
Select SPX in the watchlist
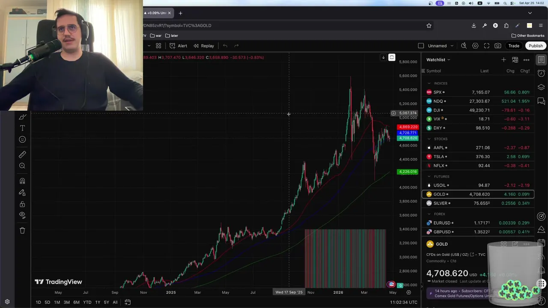point(478,92)
